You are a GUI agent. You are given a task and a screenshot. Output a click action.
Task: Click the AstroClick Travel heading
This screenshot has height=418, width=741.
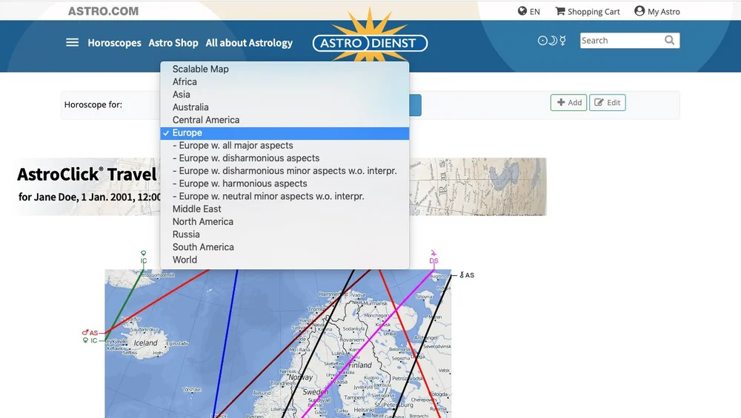pos(87,175)
